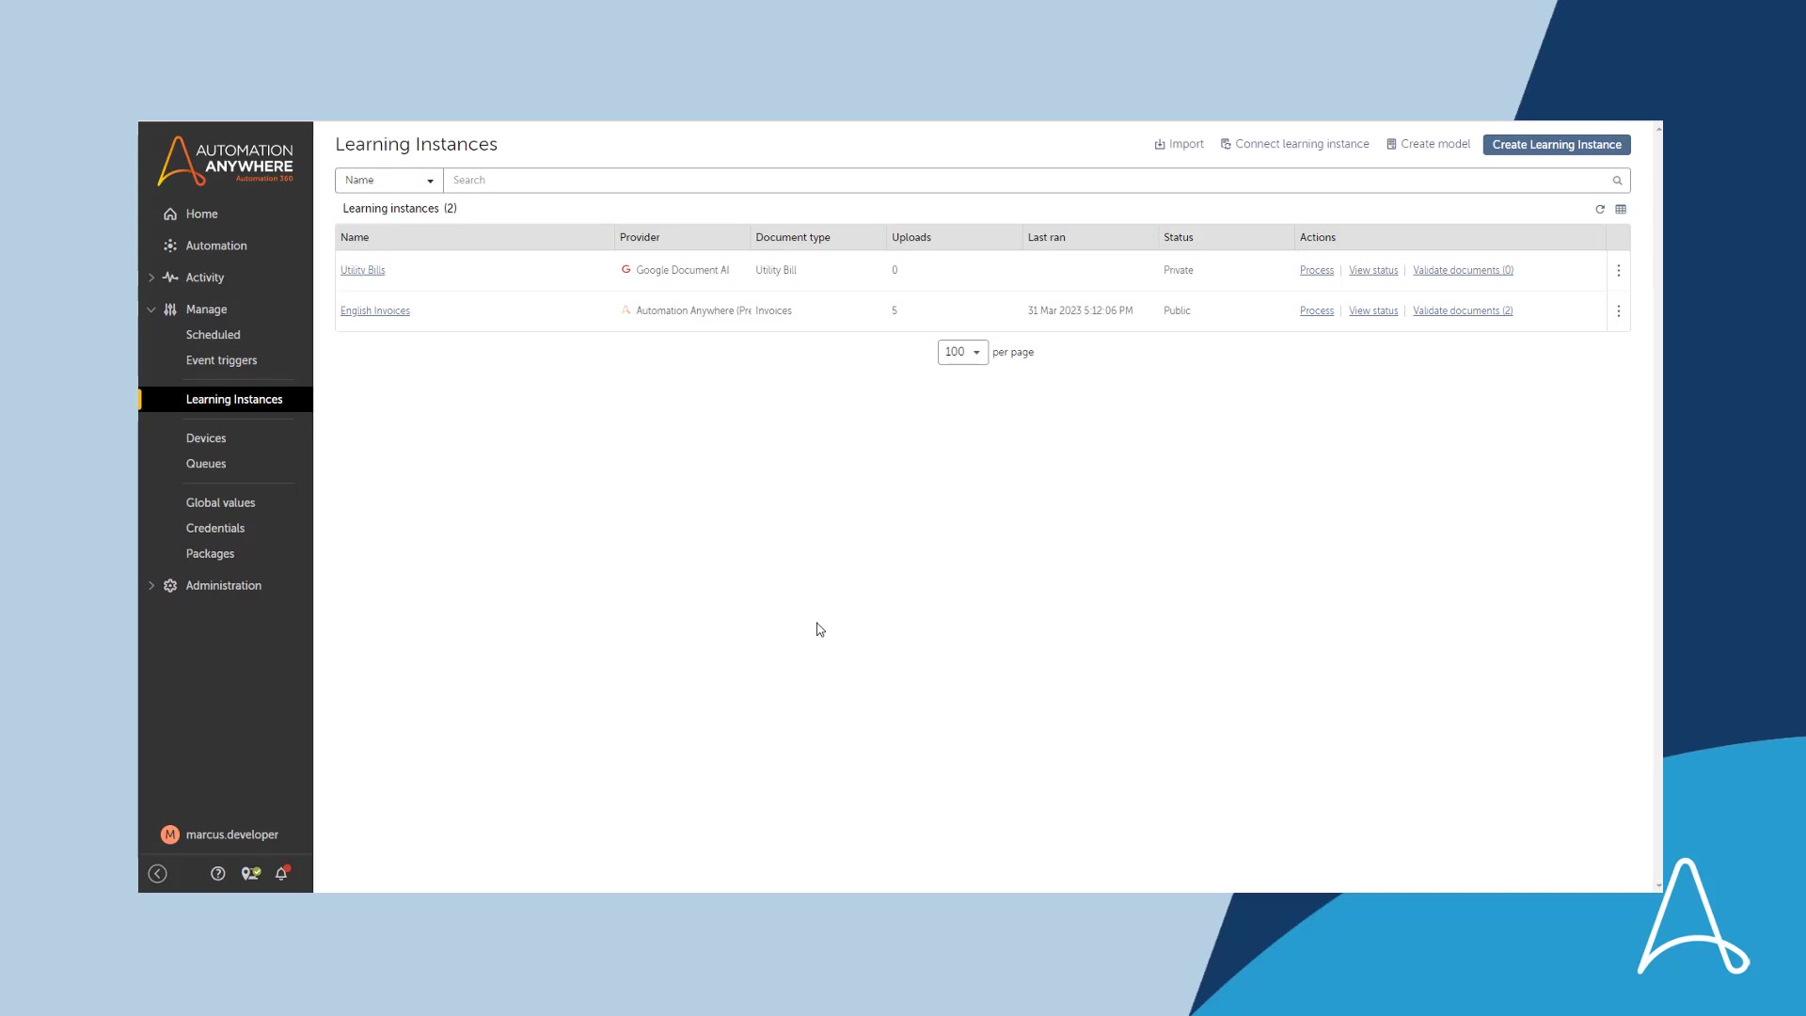Click the Manage sliders icon
Viewport: 1806px width, 1016px height.
[170, 310]
